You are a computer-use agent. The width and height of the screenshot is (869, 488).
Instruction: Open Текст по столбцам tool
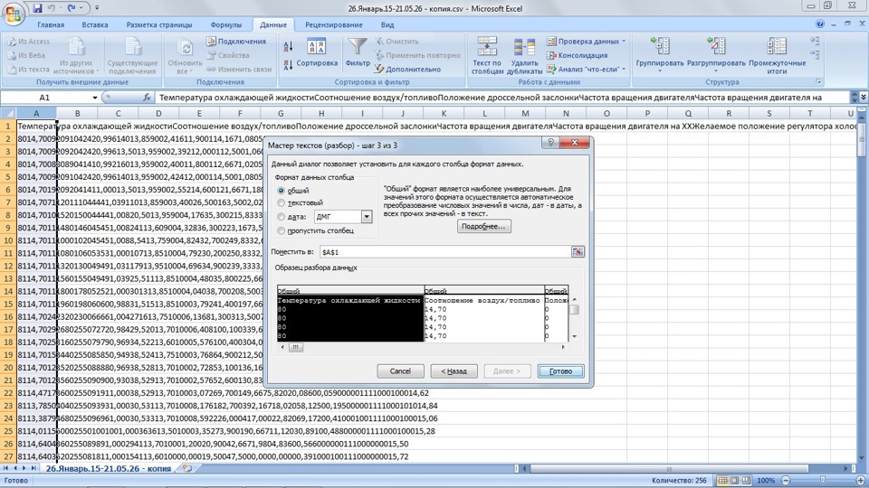[x=488, y=56]
